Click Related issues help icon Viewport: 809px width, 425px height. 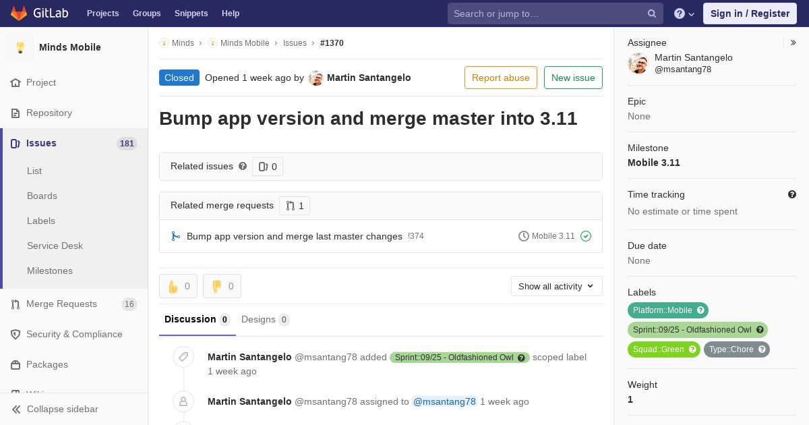243,166
